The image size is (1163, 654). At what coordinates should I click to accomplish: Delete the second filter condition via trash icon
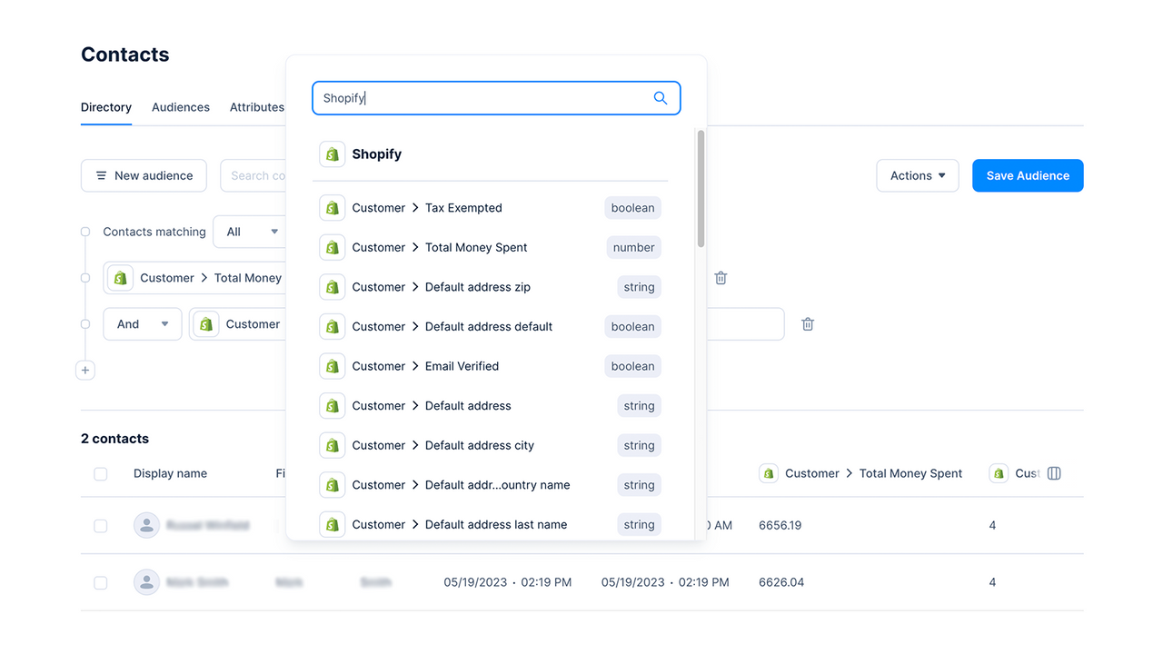[x=808, y=324]
